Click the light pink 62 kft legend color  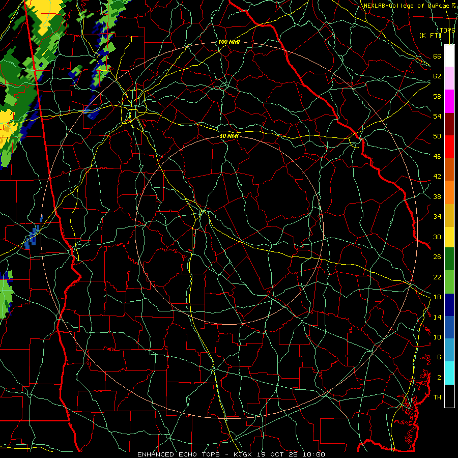pyautogui.click(x=449, y=78)
